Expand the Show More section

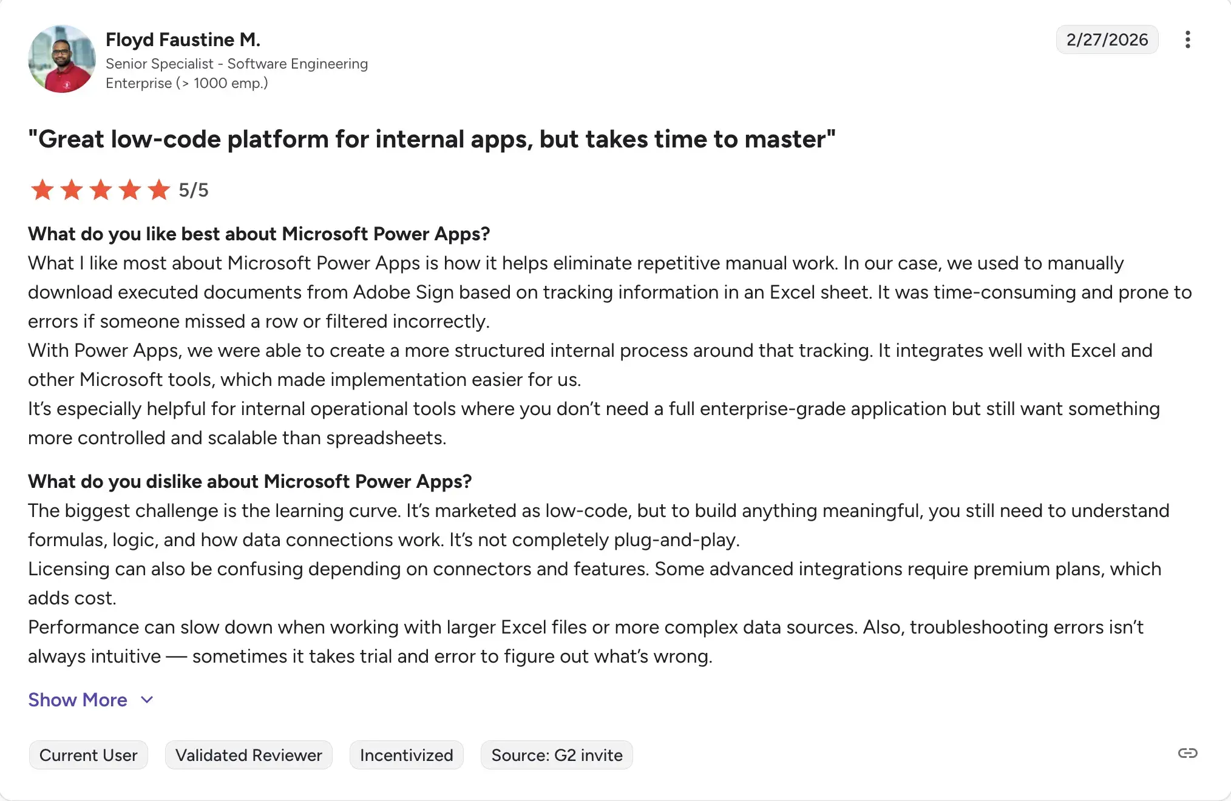[77, 700]
